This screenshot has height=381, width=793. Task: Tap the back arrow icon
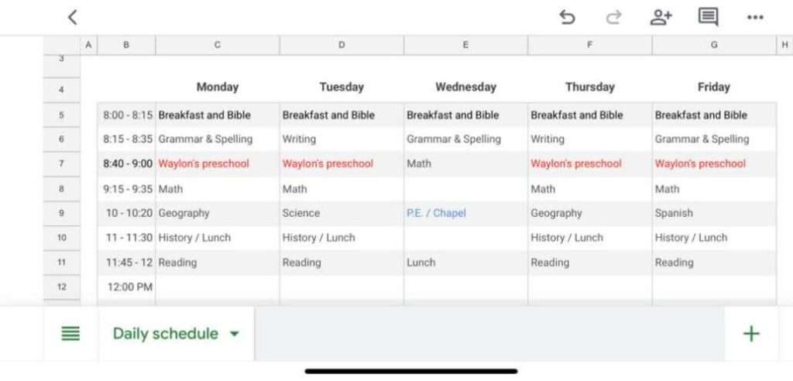[73, 17]
